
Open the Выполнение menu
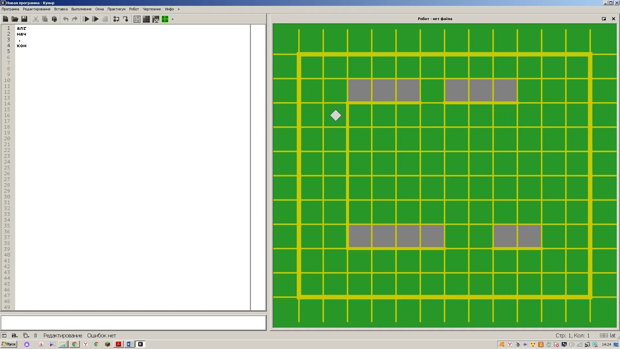pos(81,9)
